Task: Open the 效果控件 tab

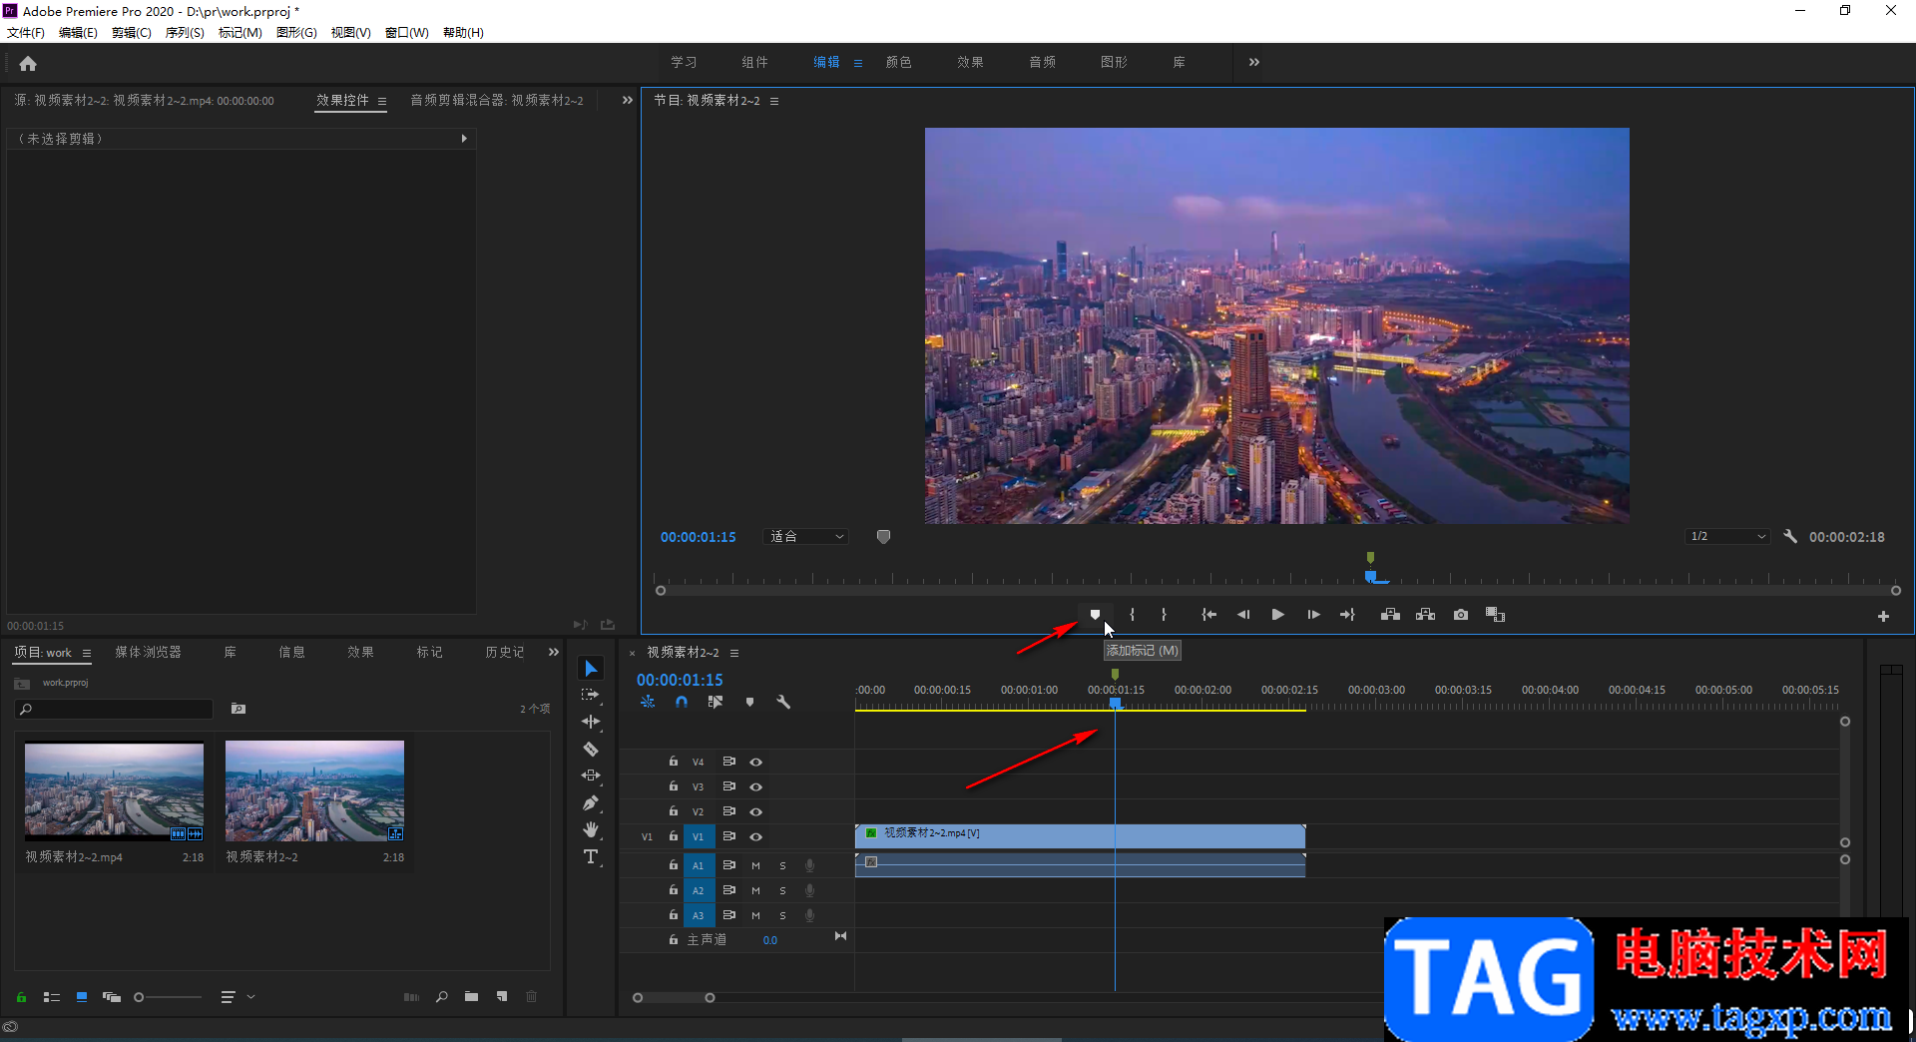Action: tap(342, 100)
